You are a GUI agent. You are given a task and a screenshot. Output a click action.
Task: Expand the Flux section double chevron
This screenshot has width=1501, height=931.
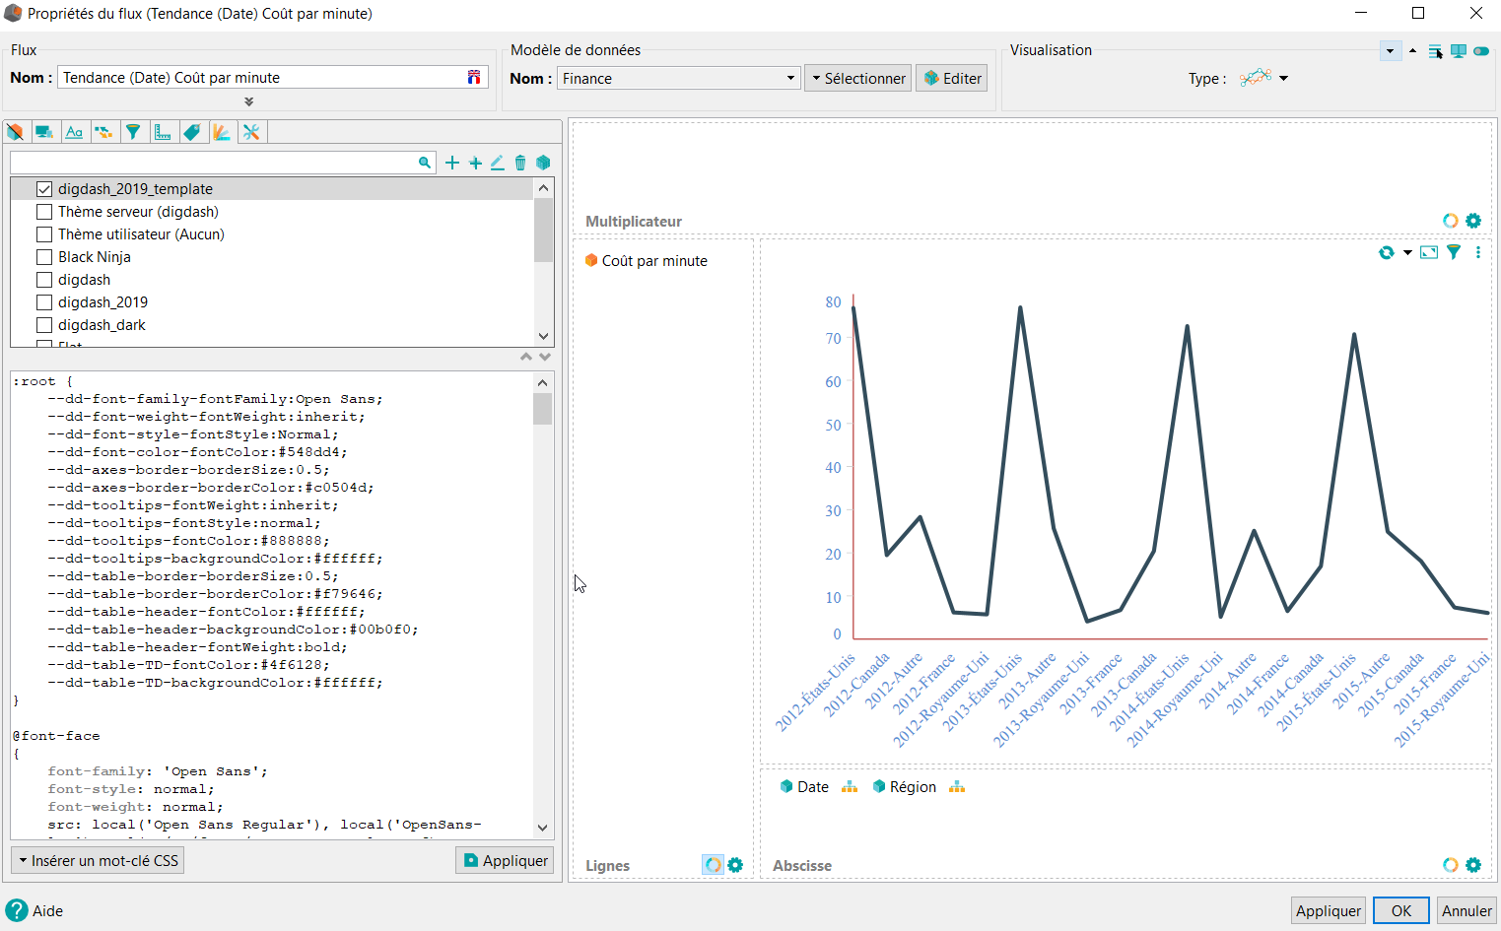pos(249,101)
